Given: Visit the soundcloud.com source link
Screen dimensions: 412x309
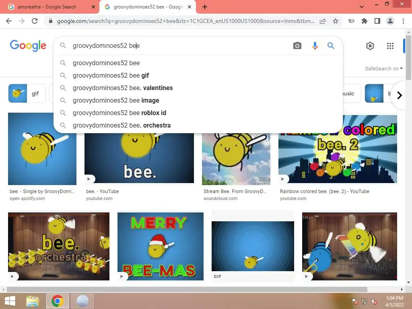Looking at the screenshot, I should click(x=220, y=198).
